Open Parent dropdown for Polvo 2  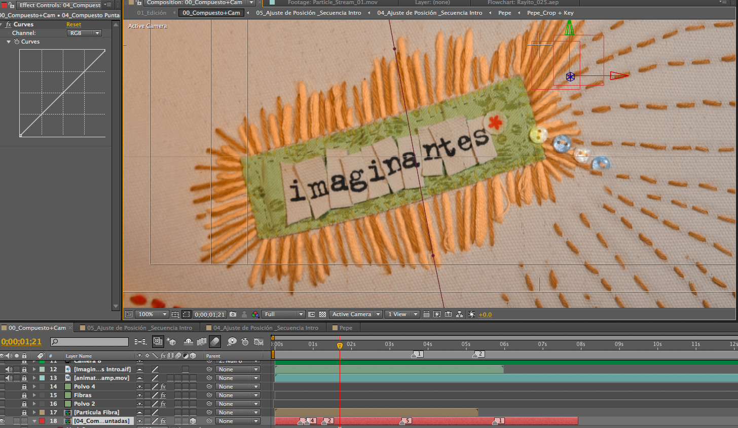click(x=238, y=404)
